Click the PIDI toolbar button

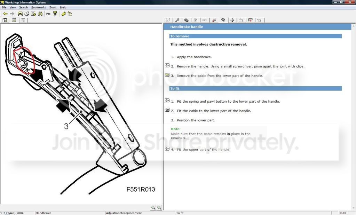[48, 14]
